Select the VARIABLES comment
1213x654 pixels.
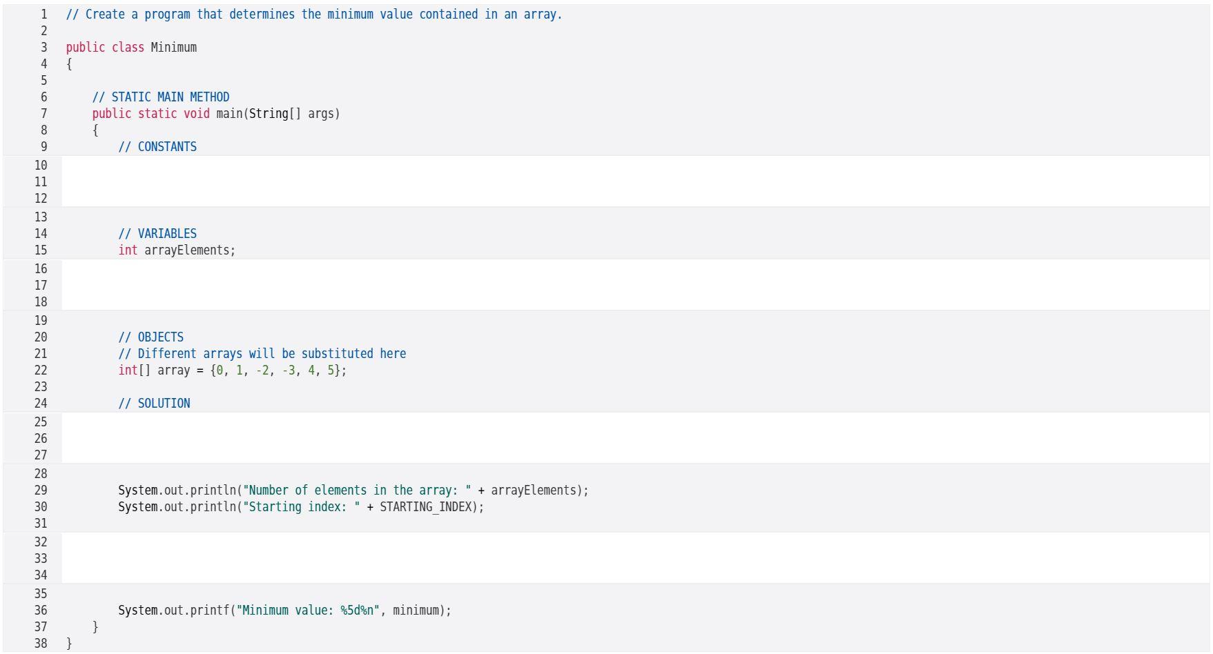click(158, 233)
